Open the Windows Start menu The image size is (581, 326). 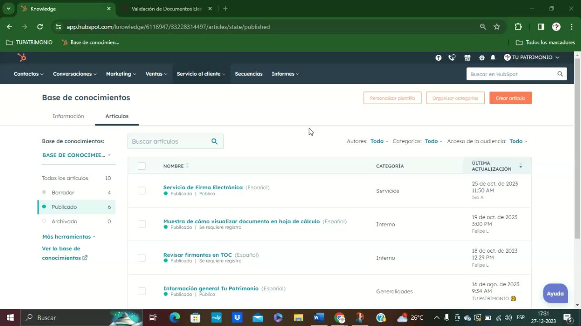coord(10,317)
